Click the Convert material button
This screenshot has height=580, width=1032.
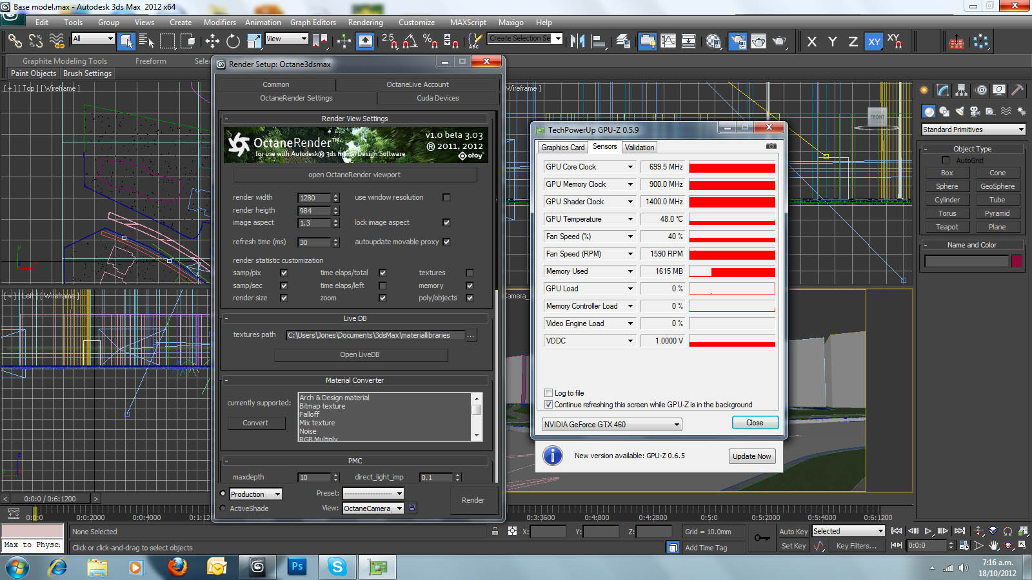[256, 423]
